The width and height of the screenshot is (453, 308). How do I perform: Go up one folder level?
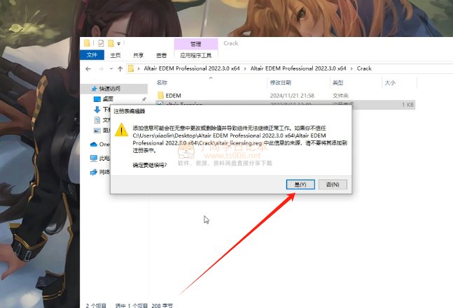(120, 69)
